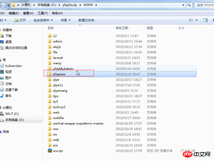Select the xcx.zip archive icon
The width and height of the screenshot is (214, 161).
point(50,151)
